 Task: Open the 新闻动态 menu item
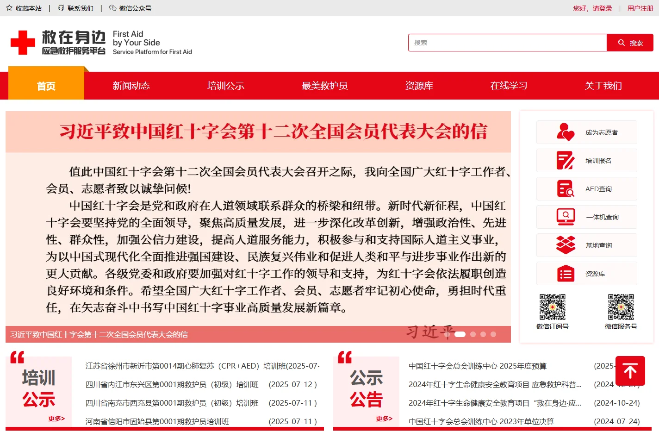coord(131,86)
